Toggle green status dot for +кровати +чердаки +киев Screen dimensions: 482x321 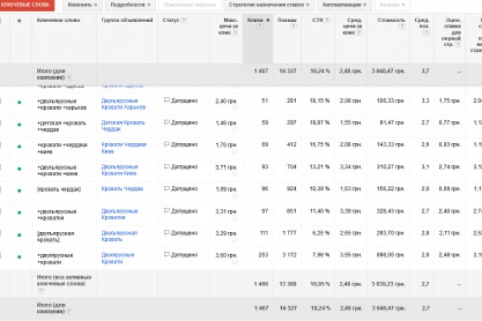coord(19,146)
